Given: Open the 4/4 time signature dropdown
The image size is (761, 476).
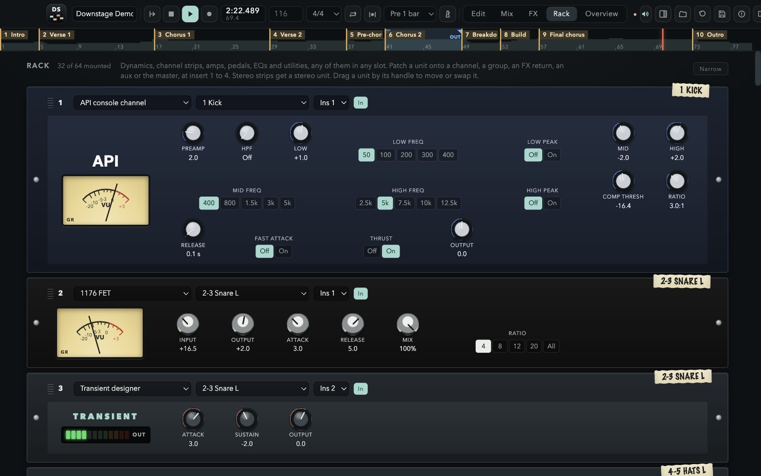Looking at the screenshot, I should point(324,14).
